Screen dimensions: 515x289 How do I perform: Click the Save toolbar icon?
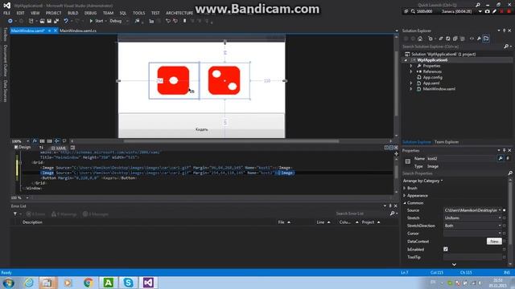pyautogui.click(x=49, y=21)
